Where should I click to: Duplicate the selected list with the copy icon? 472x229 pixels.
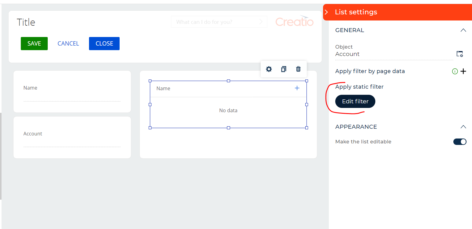(x=284, y=69)
